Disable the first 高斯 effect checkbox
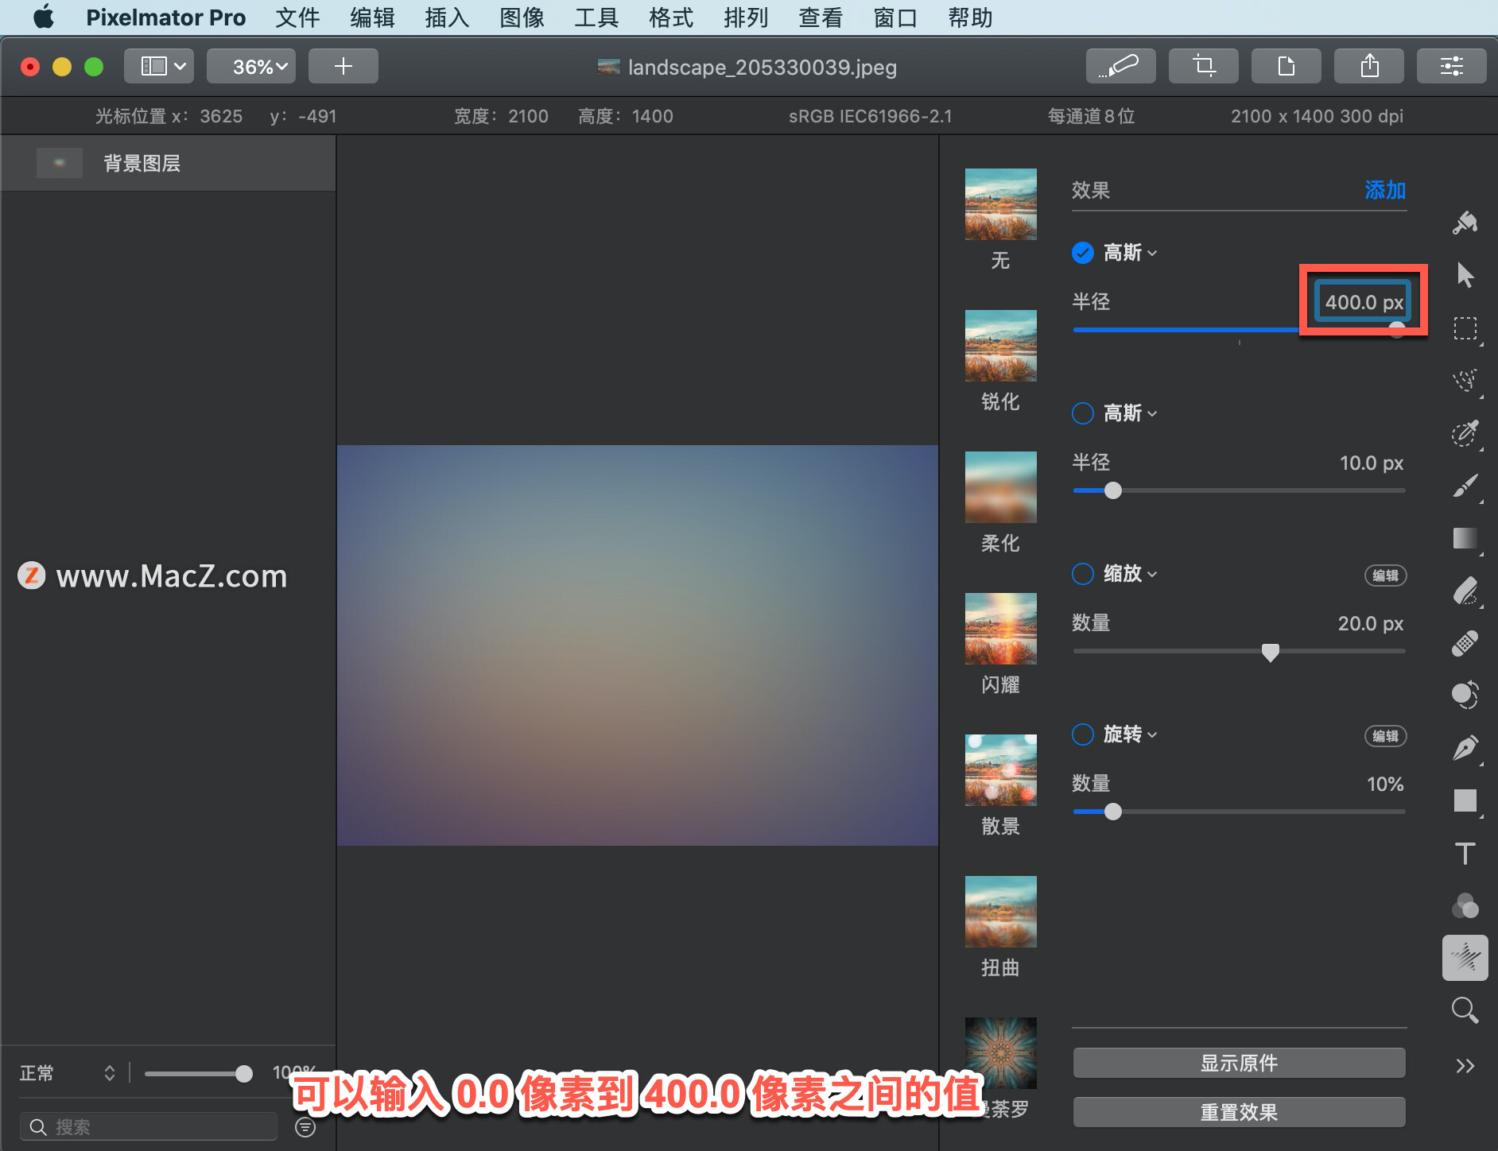This screenshot has height=1151, width=1498. (x=1082, y=253)
